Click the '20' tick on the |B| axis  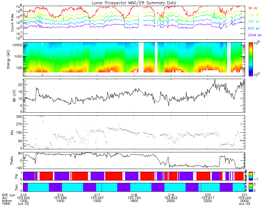tap(20, 85)
